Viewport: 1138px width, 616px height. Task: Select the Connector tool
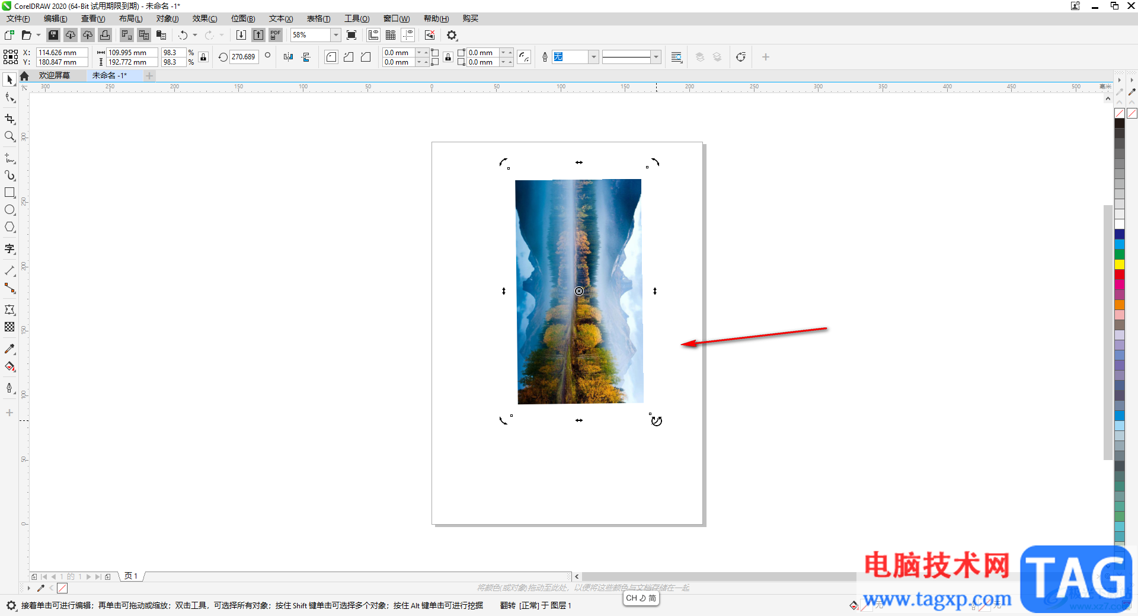9,288
